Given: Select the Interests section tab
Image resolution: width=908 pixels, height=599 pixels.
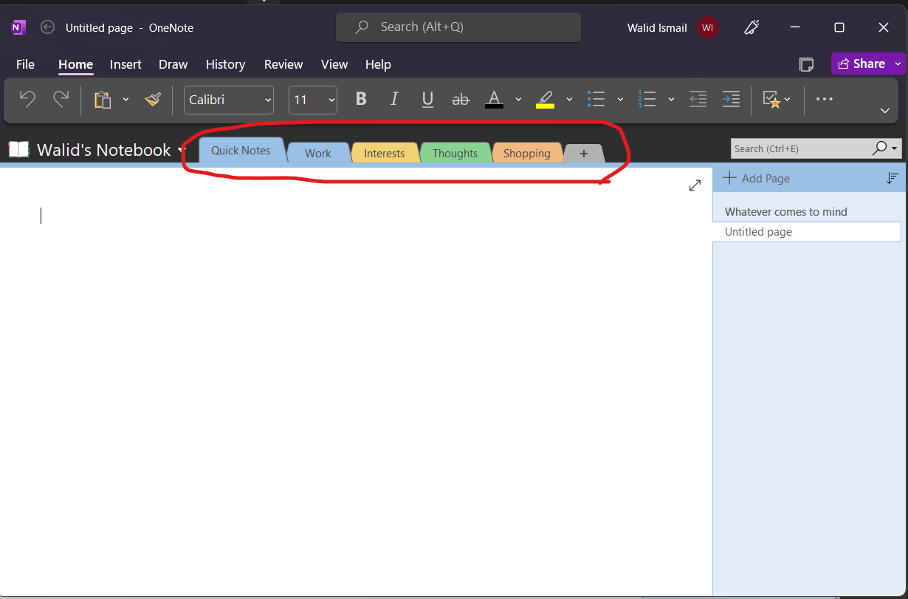Looking at the screenshot, I should 385,153.
